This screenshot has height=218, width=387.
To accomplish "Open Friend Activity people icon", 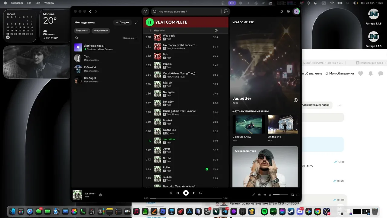I will (x=288, y=12).
